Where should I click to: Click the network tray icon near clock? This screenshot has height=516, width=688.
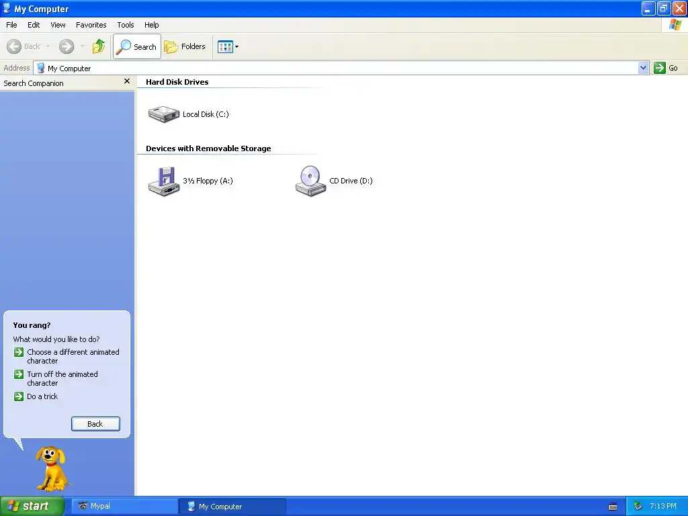point(638,507)
